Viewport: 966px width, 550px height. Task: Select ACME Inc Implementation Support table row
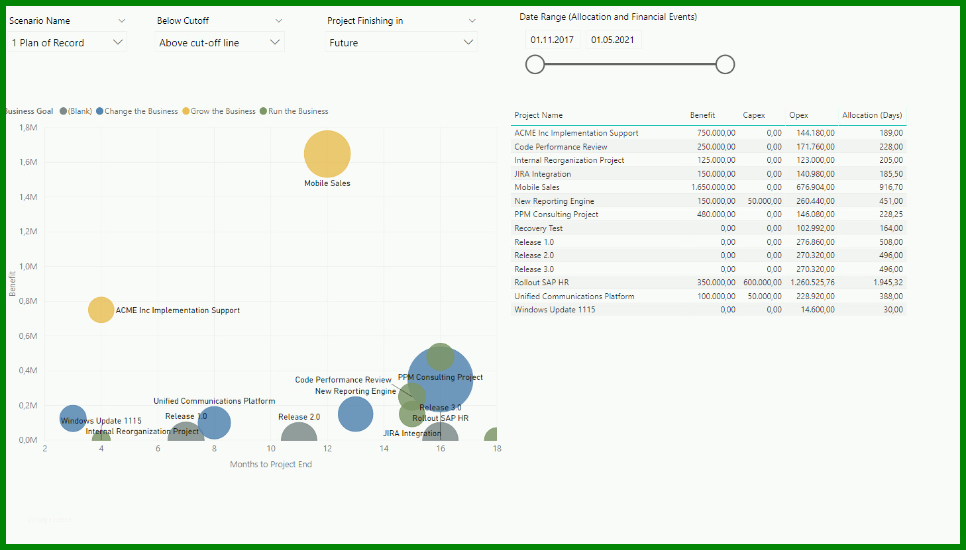pyautogui.click(x=708, y=133)
